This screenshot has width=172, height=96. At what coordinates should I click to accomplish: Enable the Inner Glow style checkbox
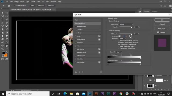click(76, 43)
